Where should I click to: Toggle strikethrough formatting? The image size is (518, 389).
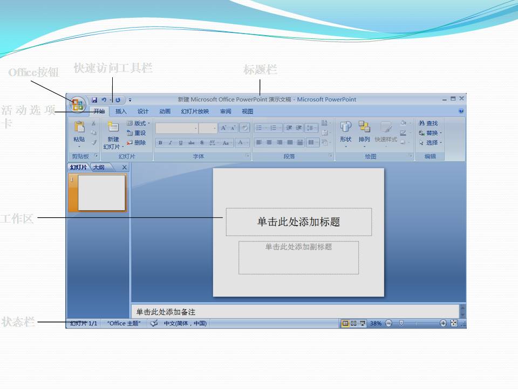click(x=191, y=143)
